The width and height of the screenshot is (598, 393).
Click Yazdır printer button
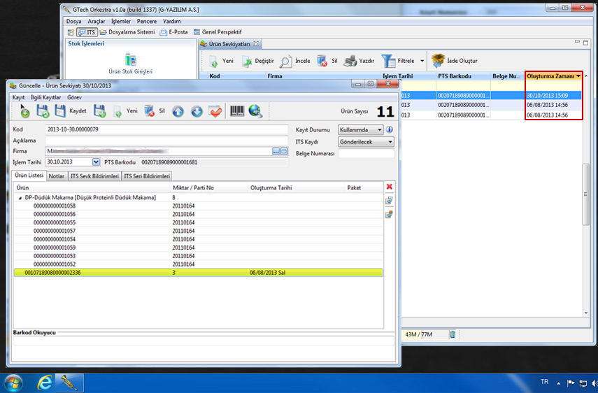point(359,61)
